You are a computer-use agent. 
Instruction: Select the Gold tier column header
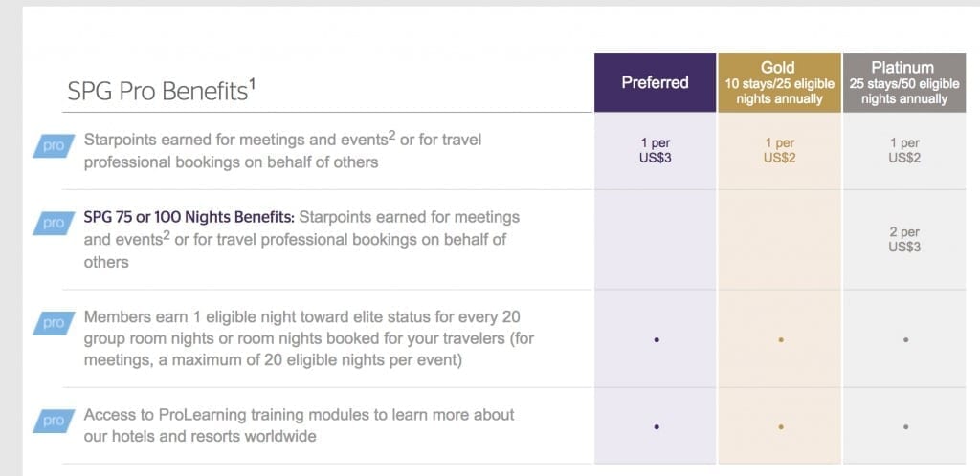point(779,82)
